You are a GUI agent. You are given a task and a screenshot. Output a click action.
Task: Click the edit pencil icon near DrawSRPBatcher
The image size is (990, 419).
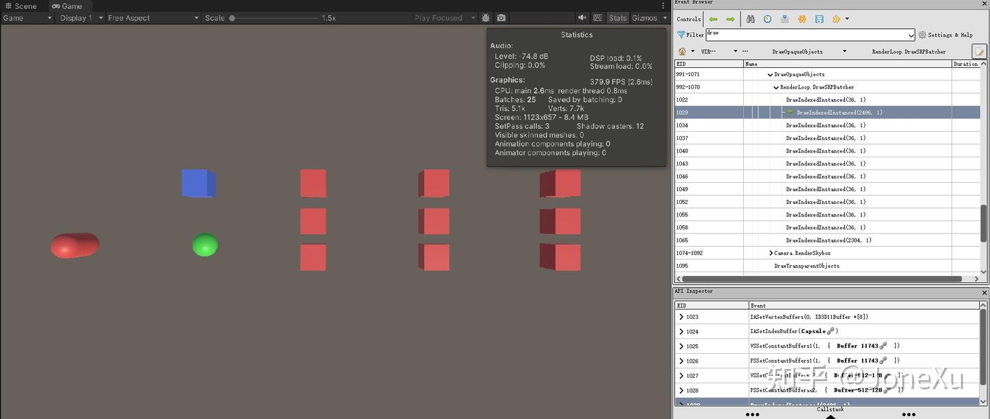coord(979,50)
